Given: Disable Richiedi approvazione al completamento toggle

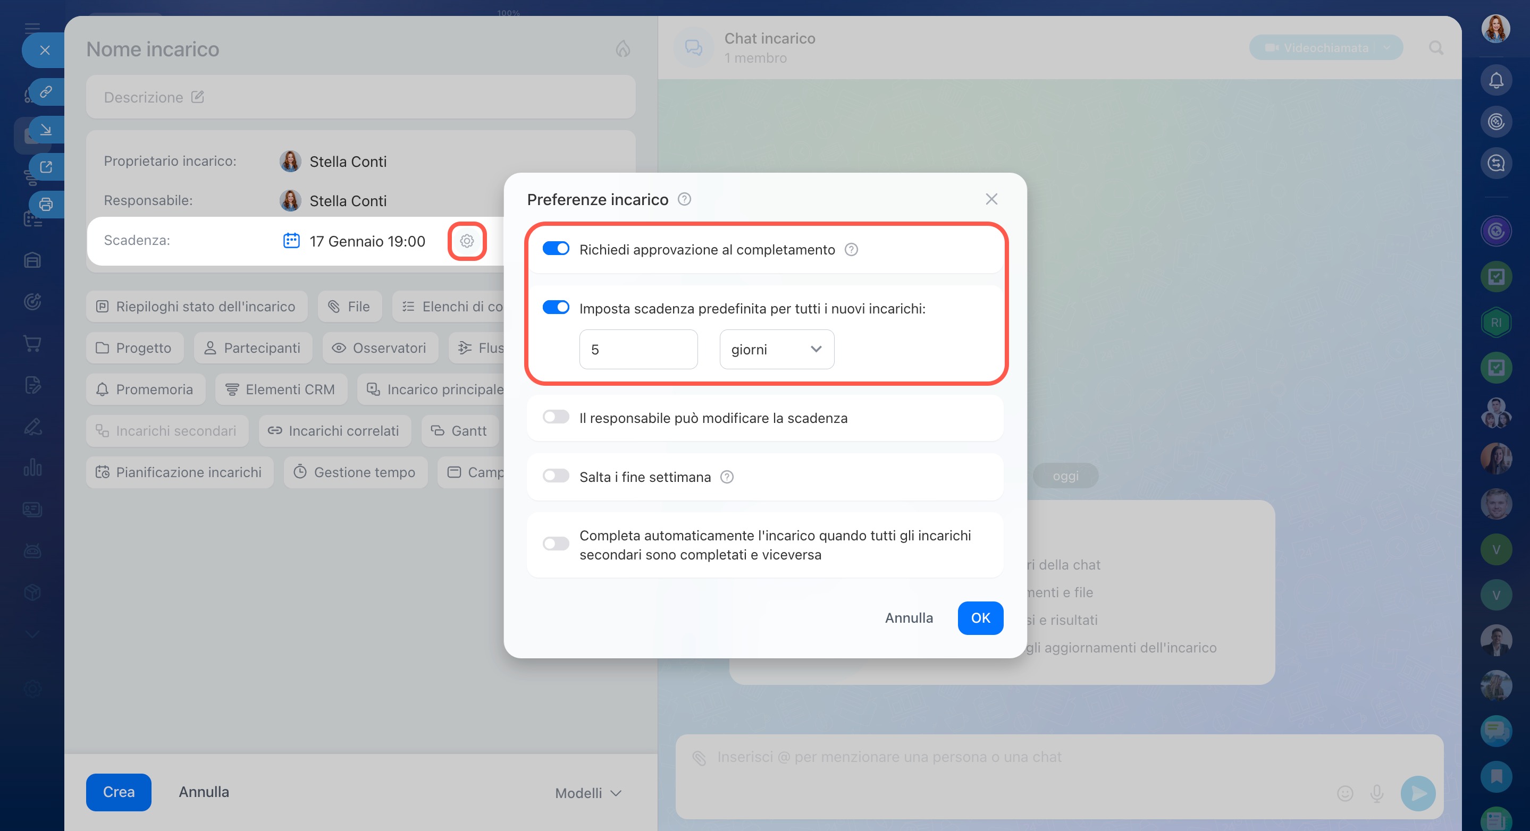Looking at the screenshot, I should 556,249.
